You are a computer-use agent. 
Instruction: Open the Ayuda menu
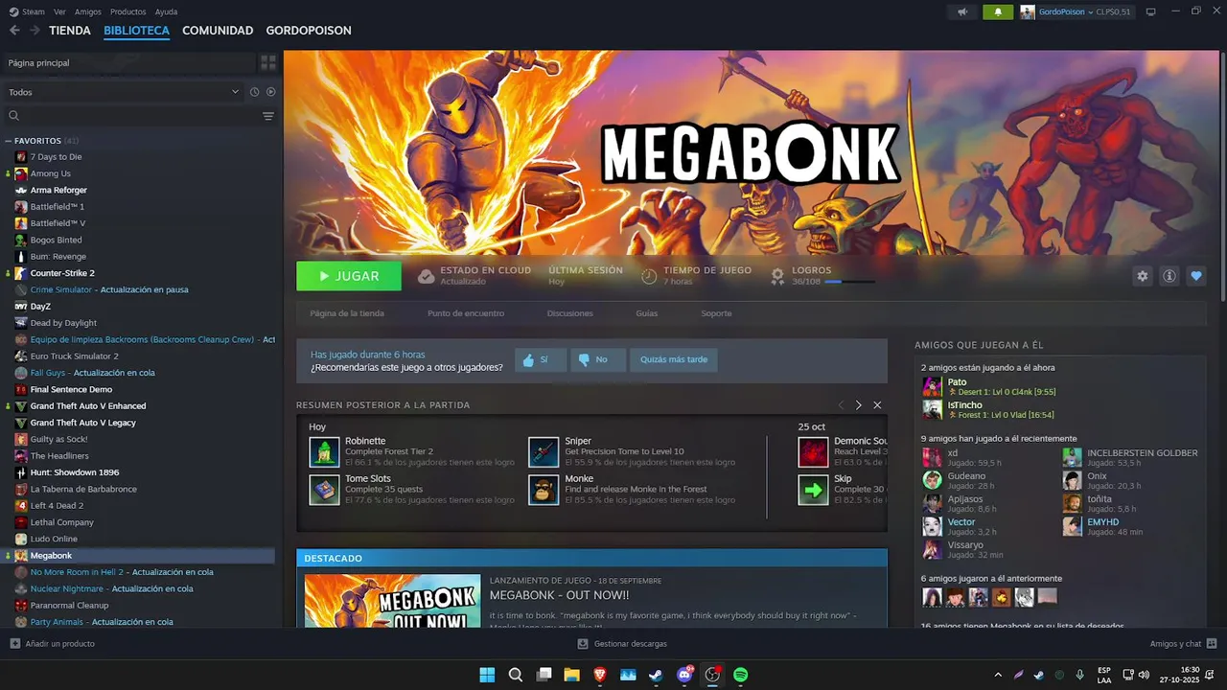[166, 11]
